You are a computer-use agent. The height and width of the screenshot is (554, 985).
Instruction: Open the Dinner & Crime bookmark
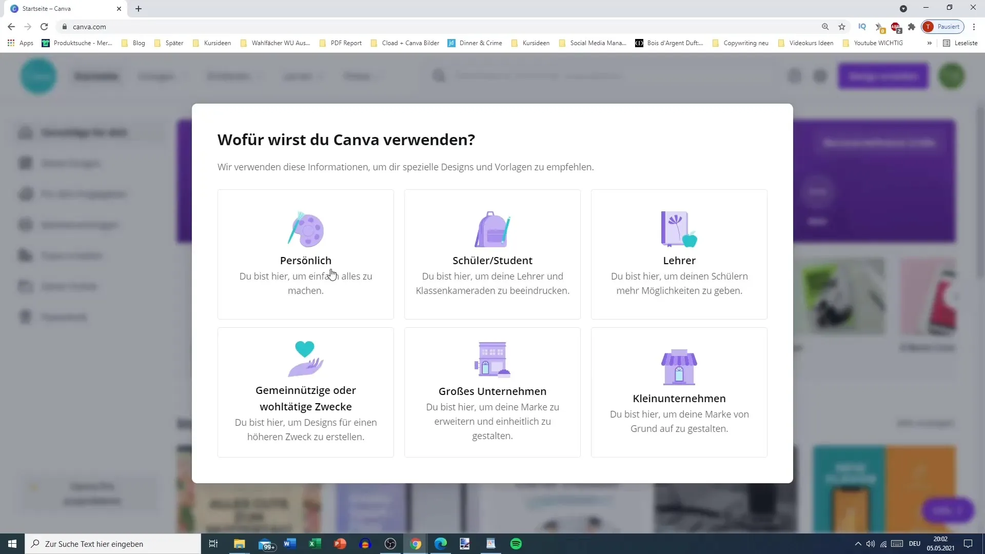[475, 43]
